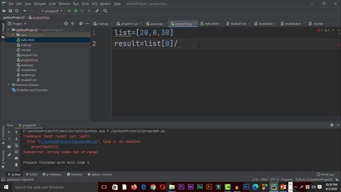This screenshot has width=341, height=192.
Task: Open the volume control in the system tray
Action: [313, 187]
